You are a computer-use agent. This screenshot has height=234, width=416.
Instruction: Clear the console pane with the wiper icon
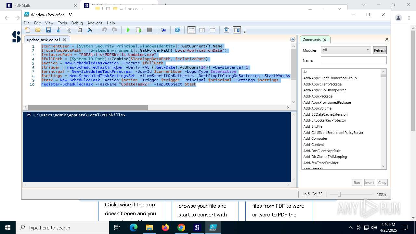click(90, 30)
